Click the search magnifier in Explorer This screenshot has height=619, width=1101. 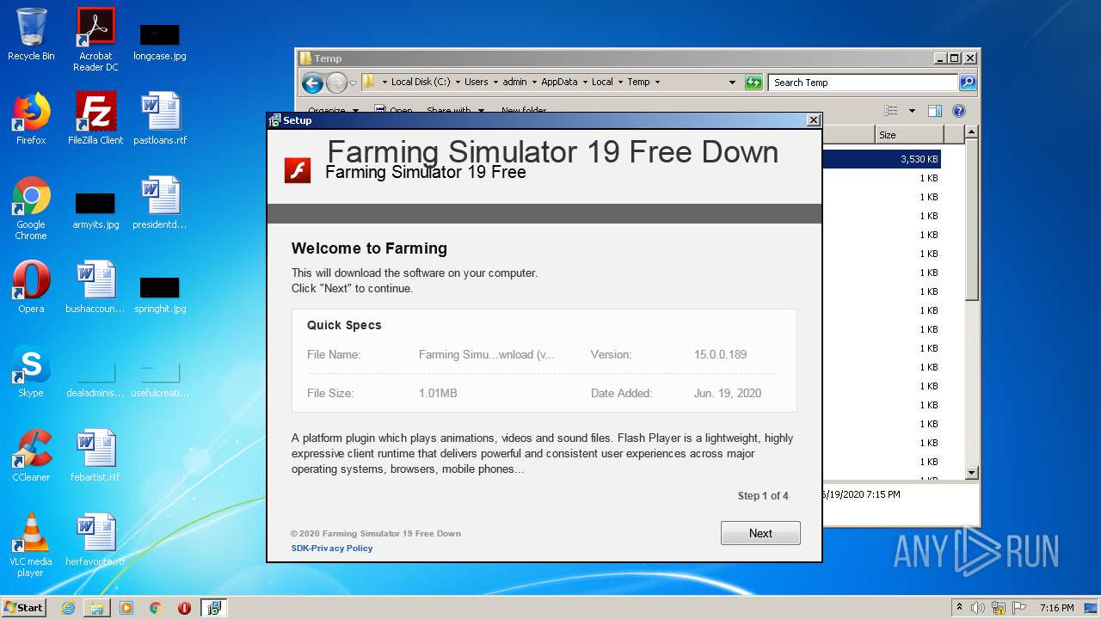(968, 83)
